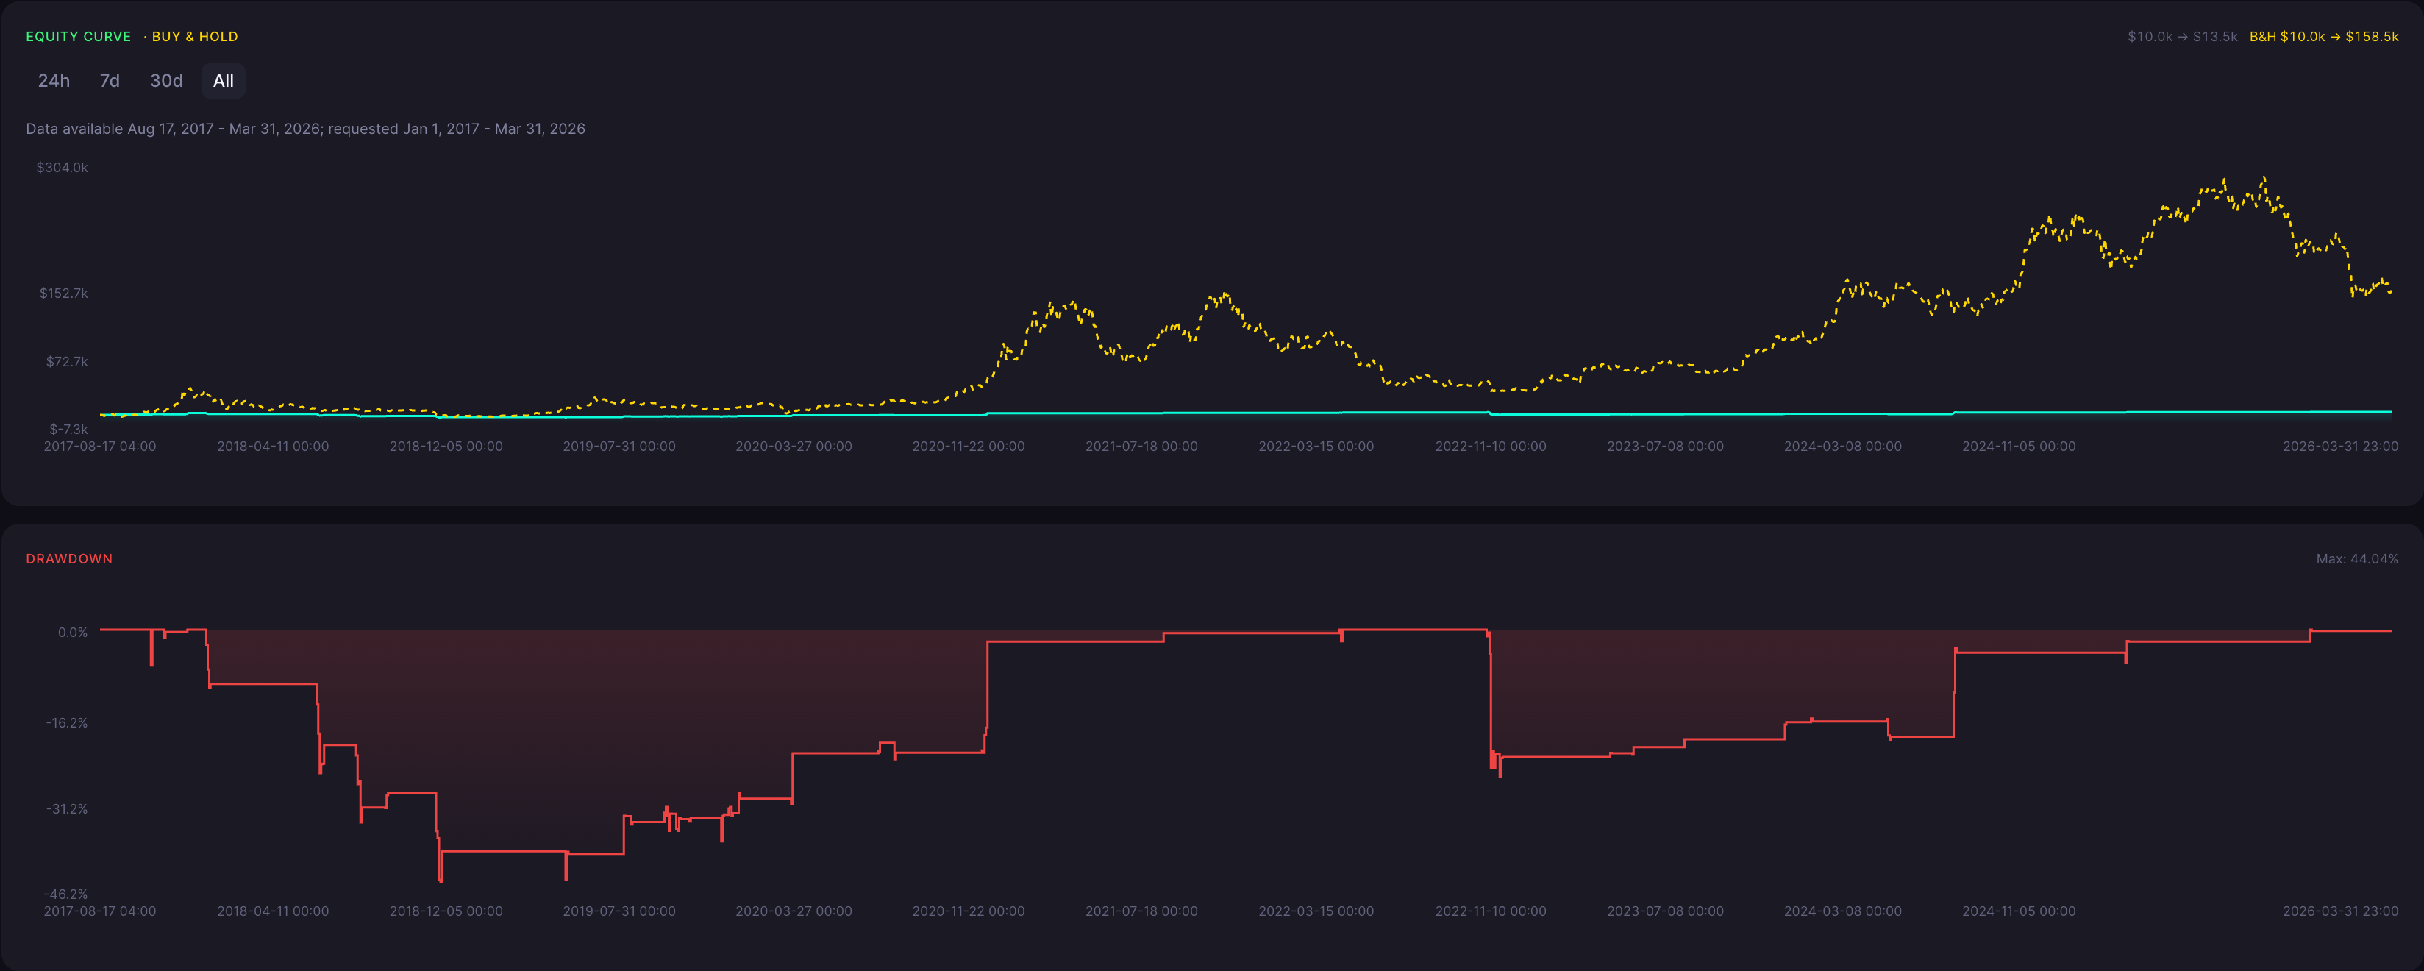Switch to the 7d time range
The image size is (2424, 971).
tap(109, 81)
